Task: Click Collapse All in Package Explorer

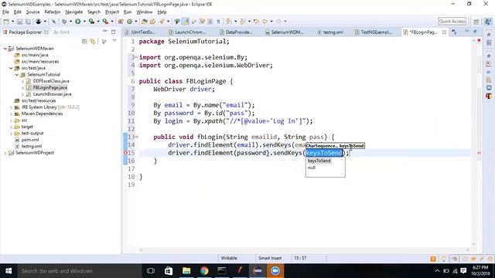Action: (84, 41)
